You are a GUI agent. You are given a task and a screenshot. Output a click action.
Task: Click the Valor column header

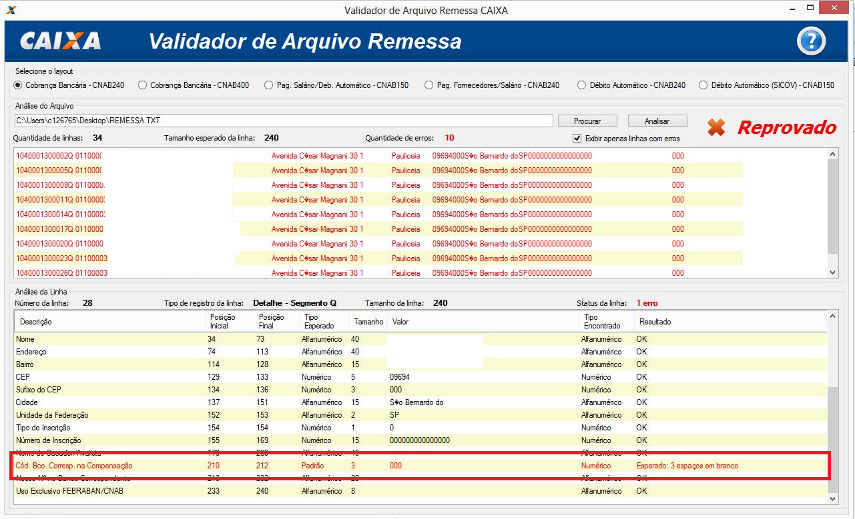[484, 322]
